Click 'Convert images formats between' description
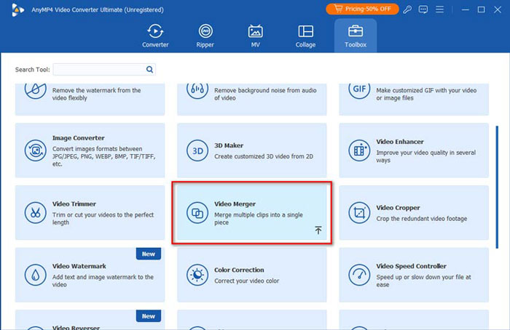This screenshot has height=330, width=510. (103, 156)
